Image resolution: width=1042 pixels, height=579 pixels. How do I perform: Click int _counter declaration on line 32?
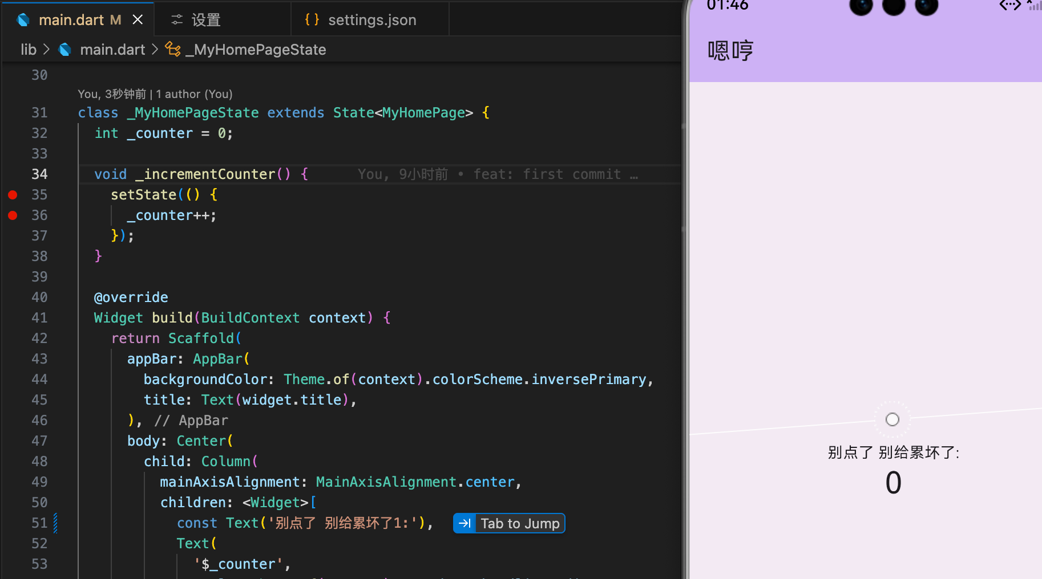pyautogui.click(x=164, y=133)
